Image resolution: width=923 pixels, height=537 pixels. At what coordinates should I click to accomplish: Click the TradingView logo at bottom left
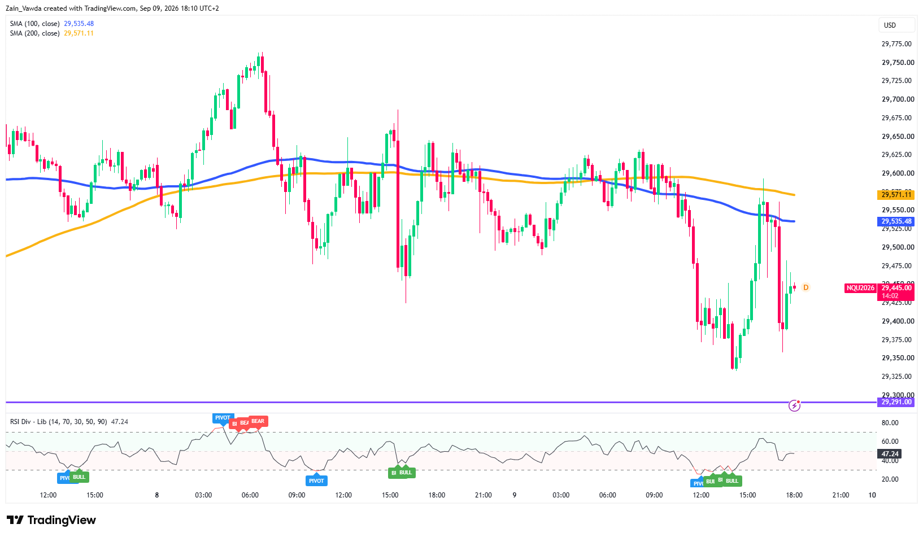coord(51,520)
